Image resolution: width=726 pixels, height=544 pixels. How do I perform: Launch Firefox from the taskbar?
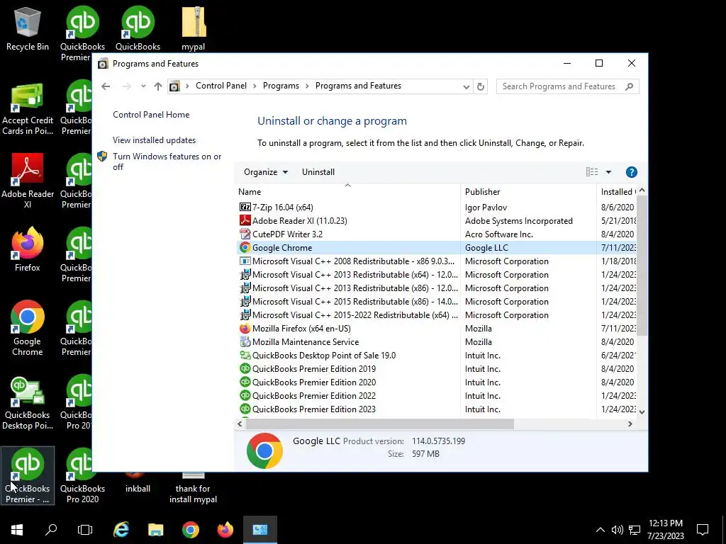[x=225, y=530]
